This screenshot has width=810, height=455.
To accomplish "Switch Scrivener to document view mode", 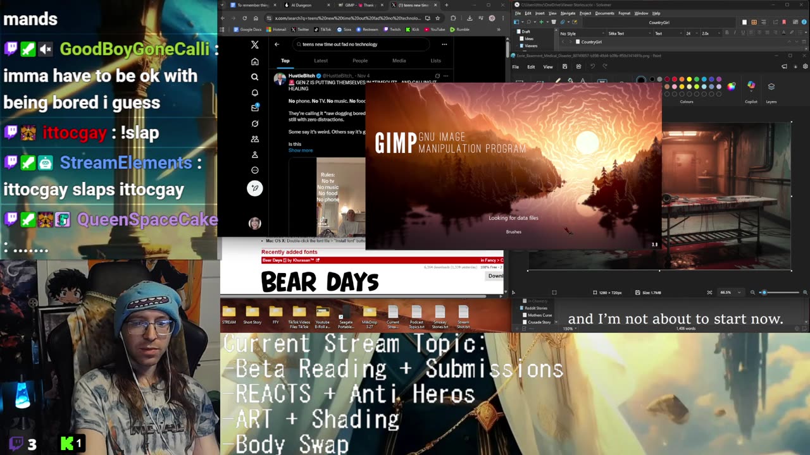I will pos(744,22).
